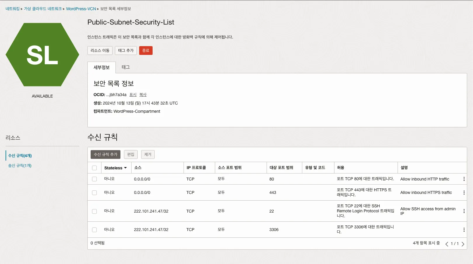The height and width of the screenshot is (264, 473).
Task: Select all ingress rules with header checkbox
Action: (x=94, y=168)
